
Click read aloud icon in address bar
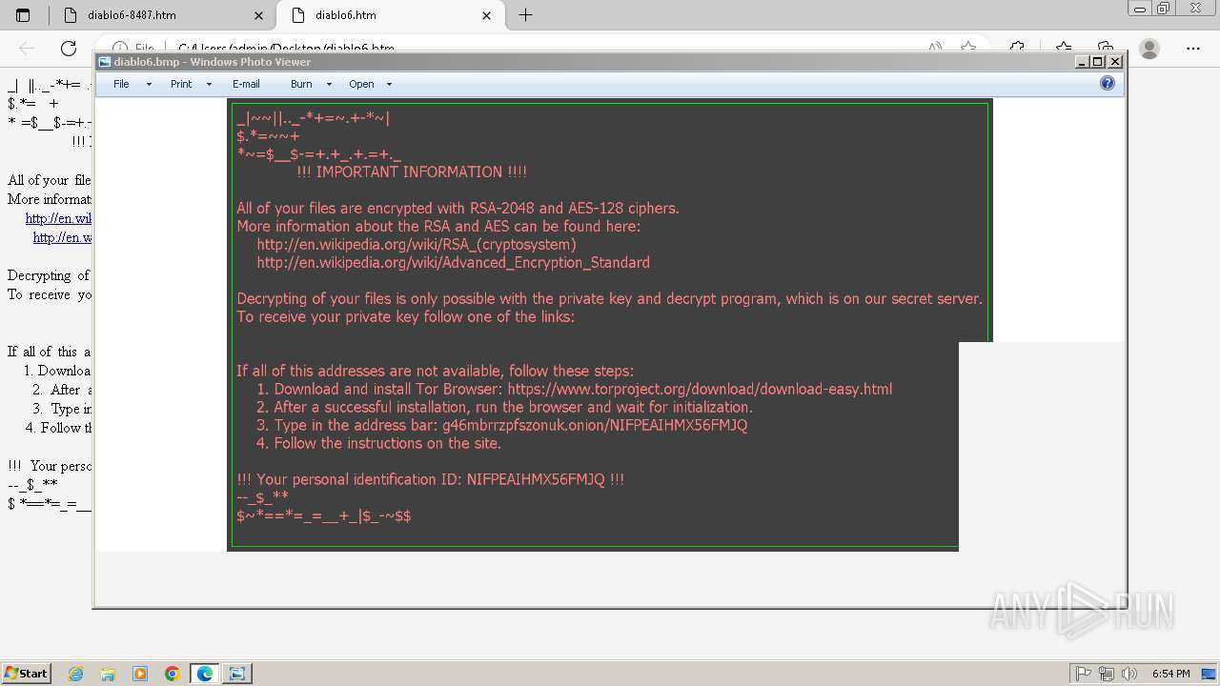[x=935, y=47]
